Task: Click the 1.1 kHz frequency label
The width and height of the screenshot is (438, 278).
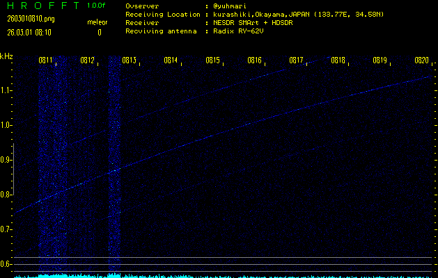Action: pos(6,90)
